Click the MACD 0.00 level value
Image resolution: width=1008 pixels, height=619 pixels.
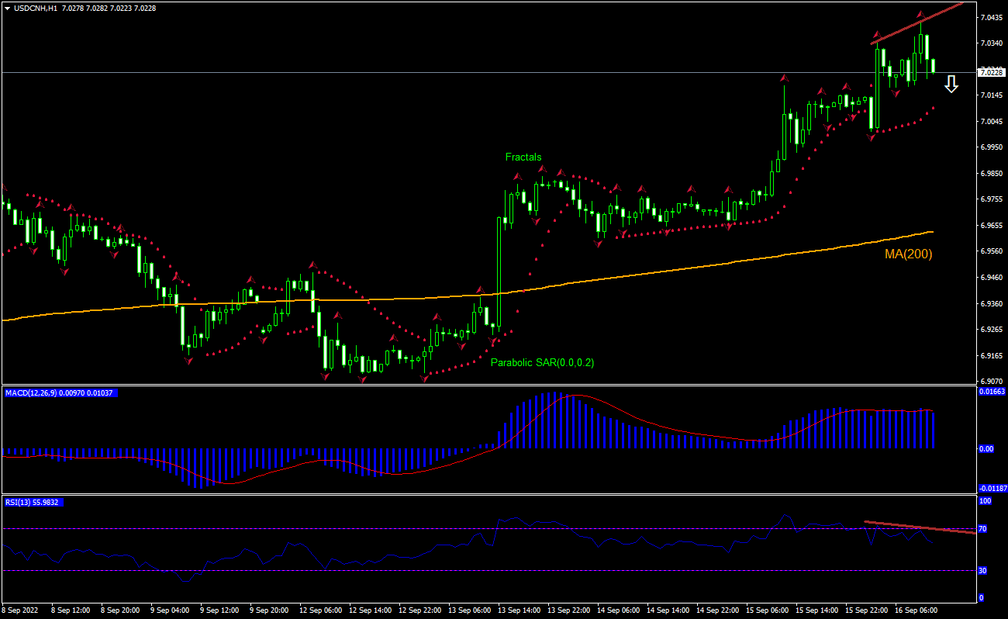[x=986, y=448]
